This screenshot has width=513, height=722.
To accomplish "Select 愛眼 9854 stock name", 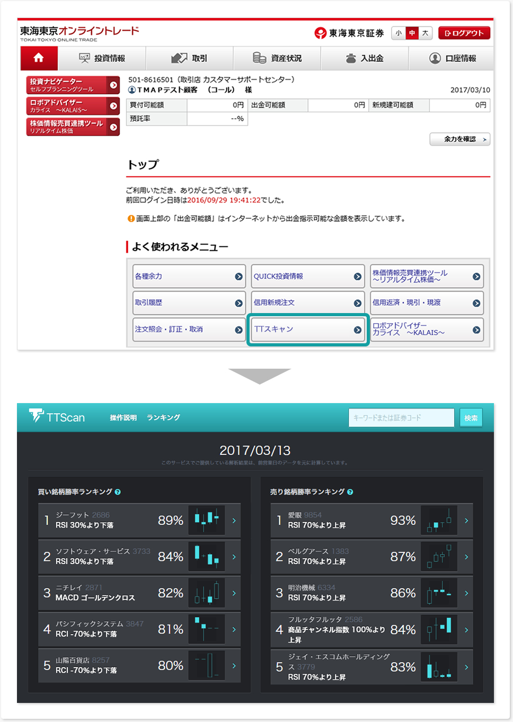I will (305, 515).
